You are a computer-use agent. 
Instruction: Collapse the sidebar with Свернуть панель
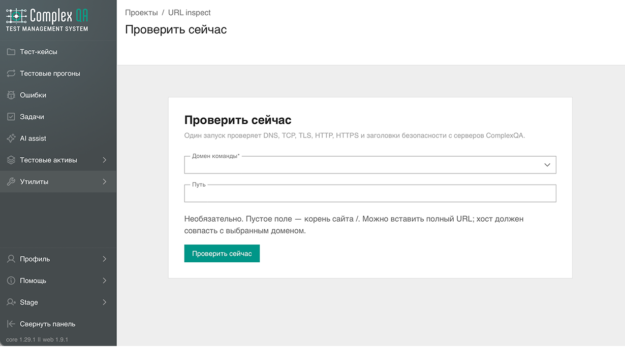(x=58, y=324)
